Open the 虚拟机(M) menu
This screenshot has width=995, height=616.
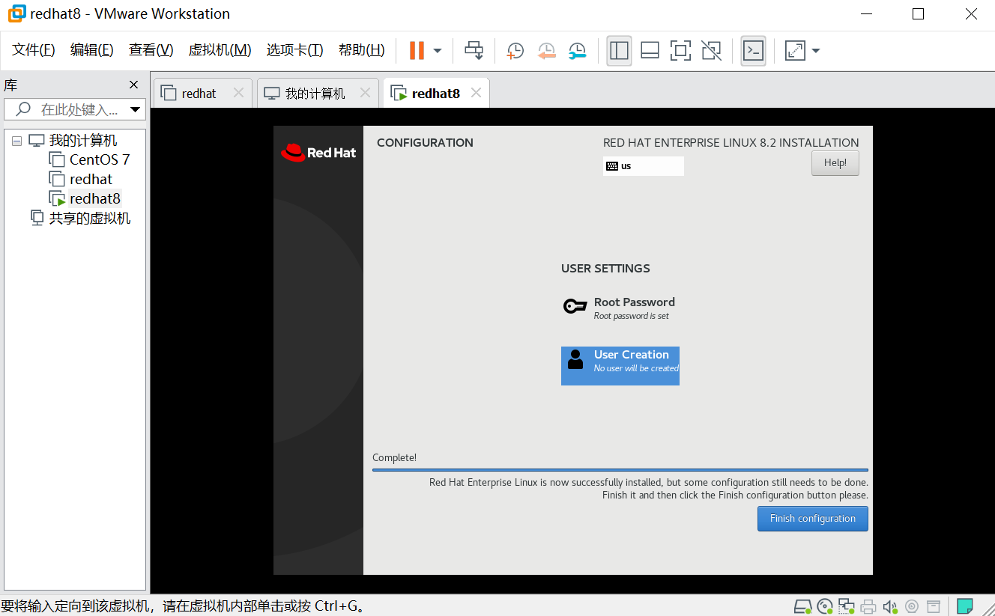click(x=220, y=50)
